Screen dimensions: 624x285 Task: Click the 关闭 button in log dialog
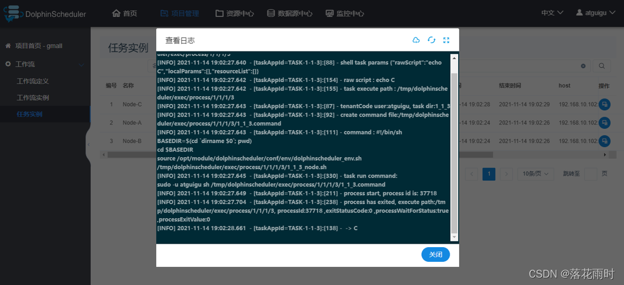coord(435,254)
